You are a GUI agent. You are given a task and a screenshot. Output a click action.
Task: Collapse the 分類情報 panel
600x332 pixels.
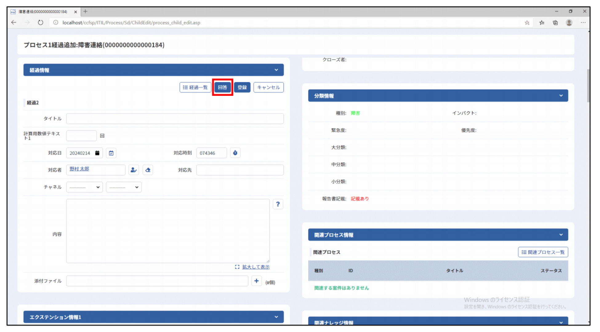pos(561,96)
